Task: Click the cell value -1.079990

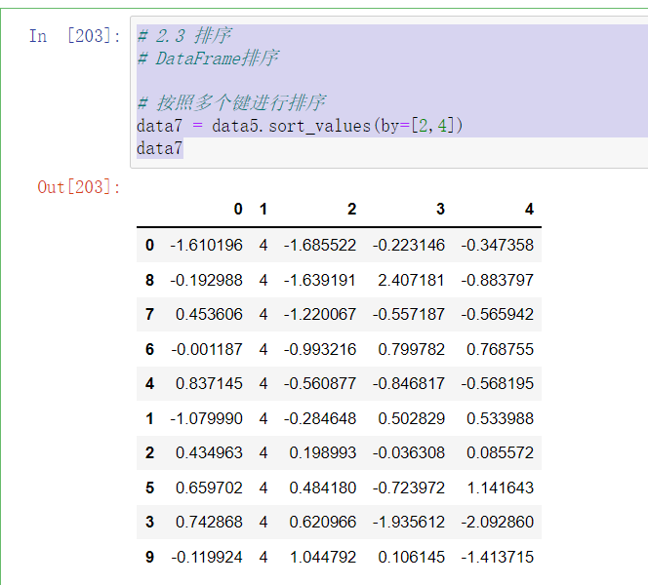Action: point(206,418)
